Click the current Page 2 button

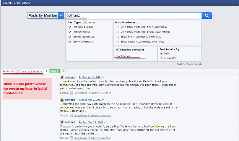[x=54, y=71]
